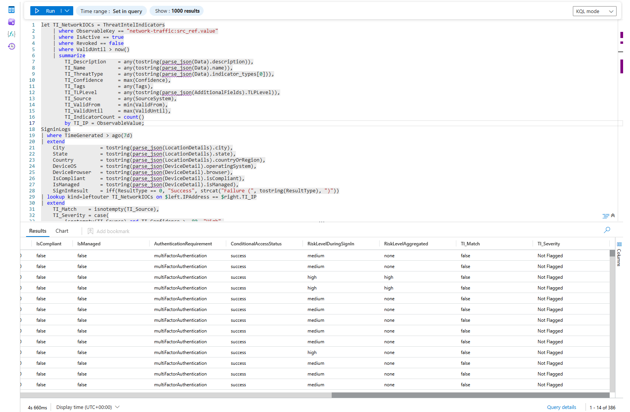Expand the Display time UTC dropdown
The width and height of the screenshot is (630, 412).
tap(117, 407)
